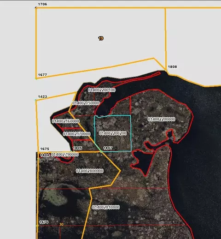Image resolution: width=221 pixels, height=239 pixels.
Task: Select parcel 014002800000 label
Action: point(90,171)
